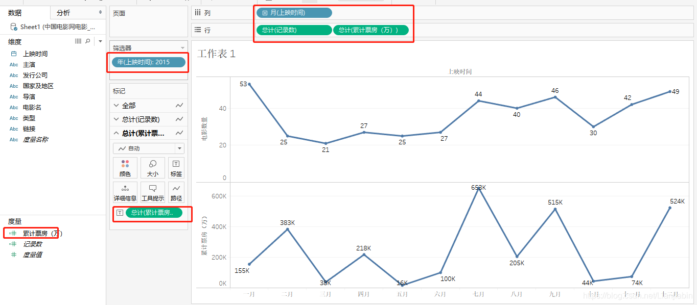Select the 度量名称 field
The height and width of the screenshot is (305, 697).
(x=36, y=140)
